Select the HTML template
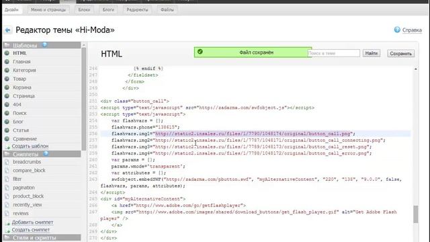This screenshot has width=430, height=242. tap(19, 53)
